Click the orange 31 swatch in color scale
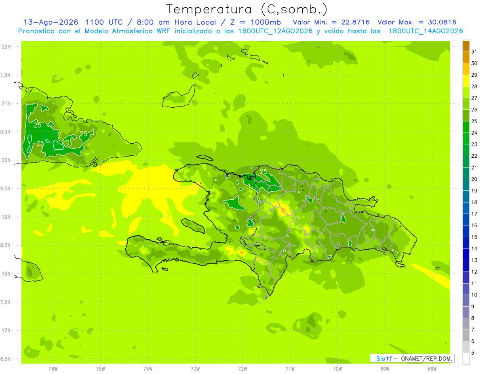This screenshot has width=485, height=374. [x=466, y=46]
